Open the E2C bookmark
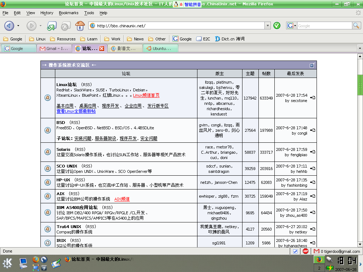This screenshot has height=272, width=363. (x=203, y=39)
